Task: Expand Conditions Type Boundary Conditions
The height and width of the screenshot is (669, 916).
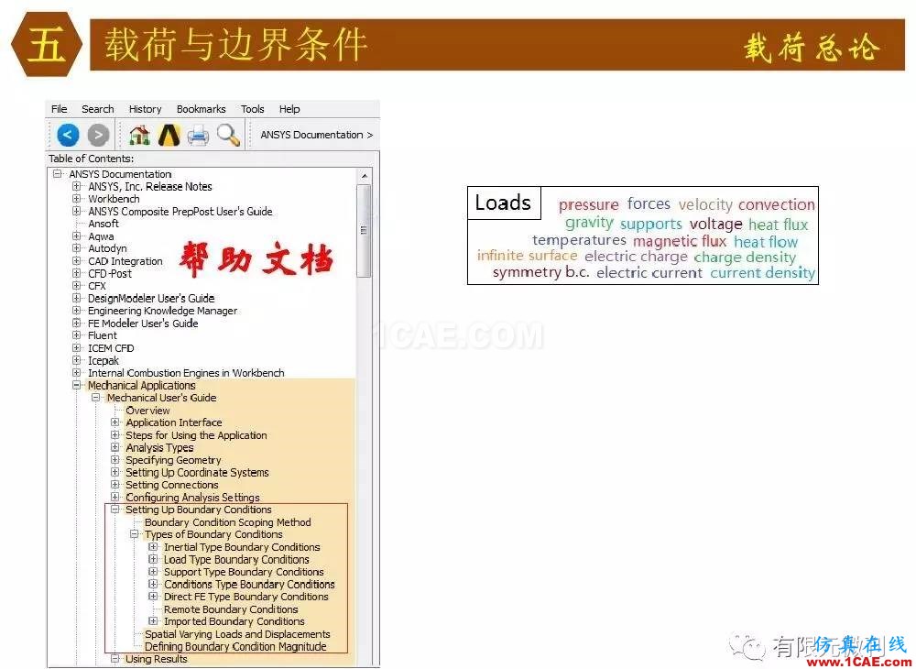Action: click(153, 585)
